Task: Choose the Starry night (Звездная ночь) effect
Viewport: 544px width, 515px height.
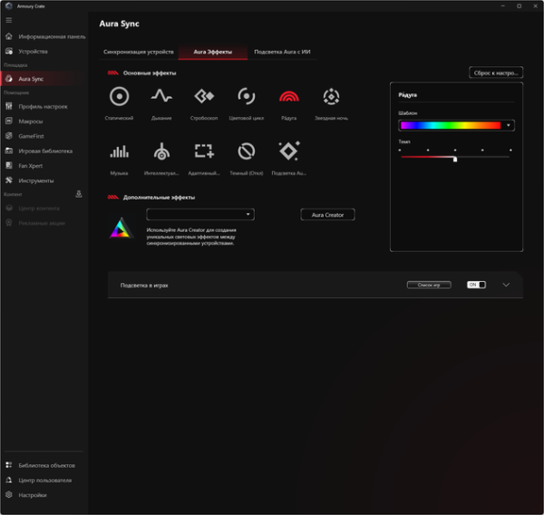Action: pyautogui.click(x=331, y=96)
